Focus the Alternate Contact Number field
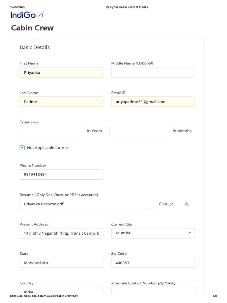The image size is (227, 303). (x=153, y=291)
